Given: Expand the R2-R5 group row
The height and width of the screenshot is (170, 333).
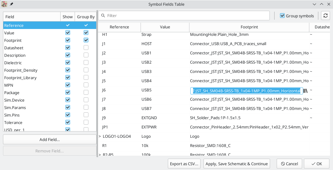Looking at the screenshot, I should pos(100,155).
